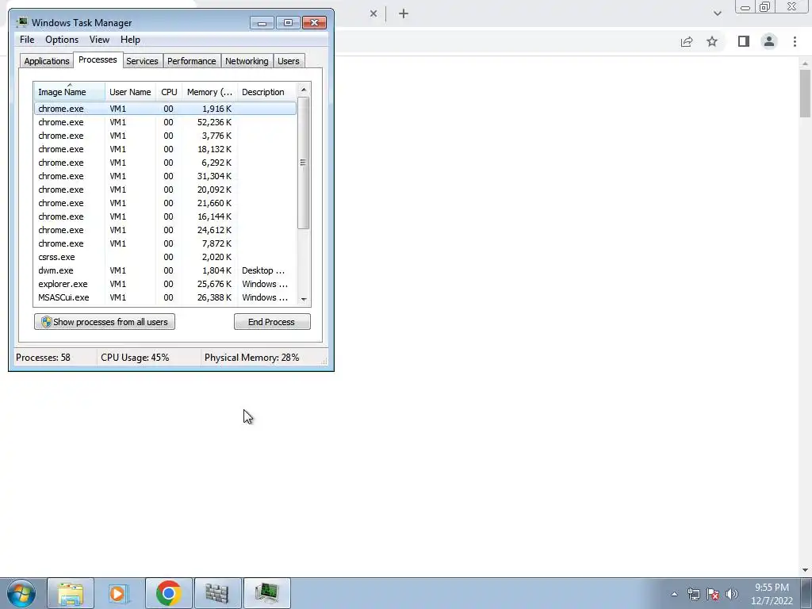812x609 pixels.
Task: Click Show processes from all users
Action: pyautogui.click(x=105, y=322)
